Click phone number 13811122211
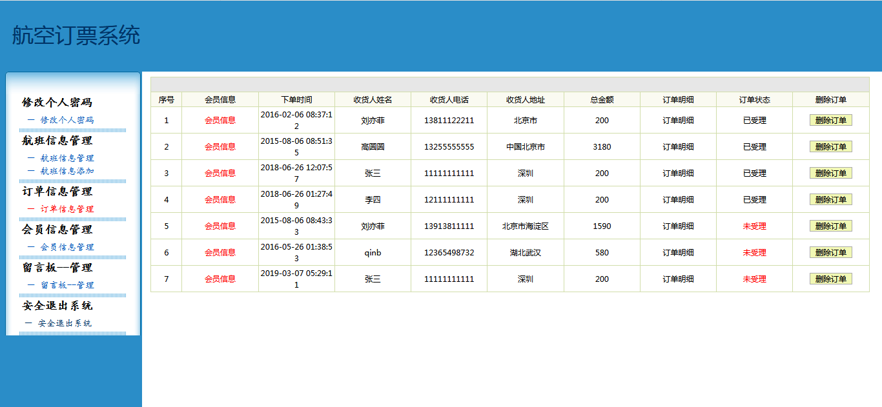 (449, 121)
